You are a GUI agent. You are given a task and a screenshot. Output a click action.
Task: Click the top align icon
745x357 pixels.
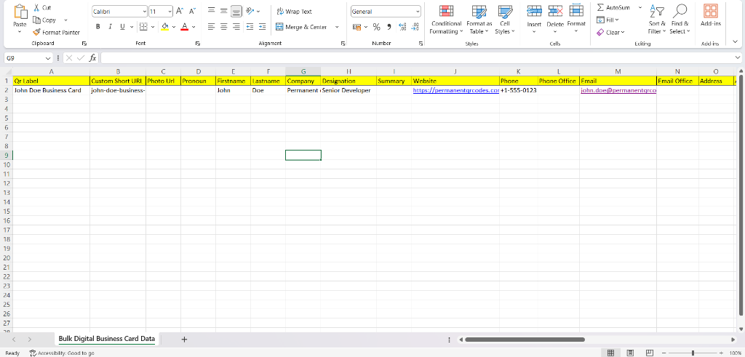point(212,11)
